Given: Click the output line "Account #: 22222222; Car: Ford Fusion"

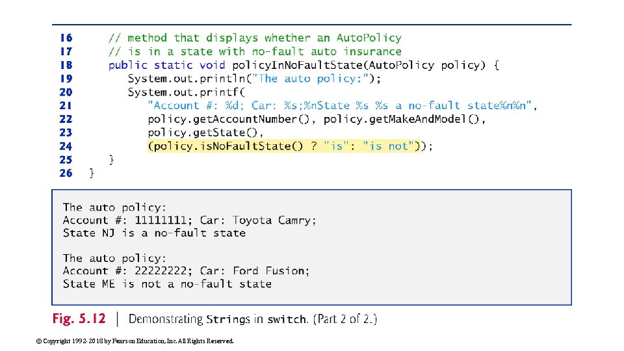Looking at the screenshot, I should point(186,270).
